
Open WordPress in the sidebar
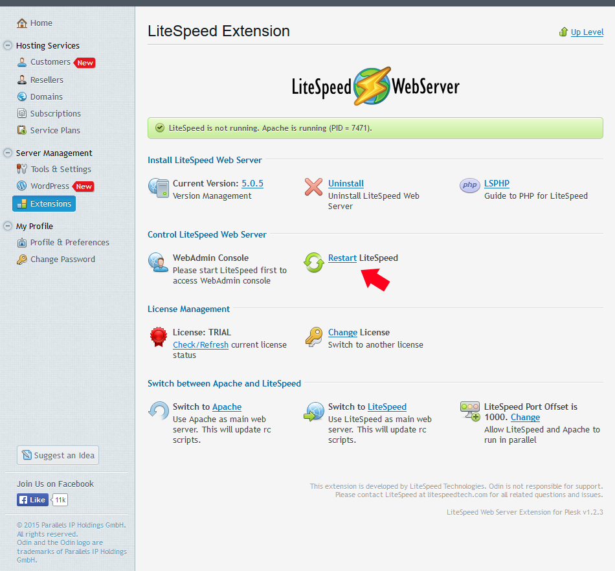coord(50,186)
